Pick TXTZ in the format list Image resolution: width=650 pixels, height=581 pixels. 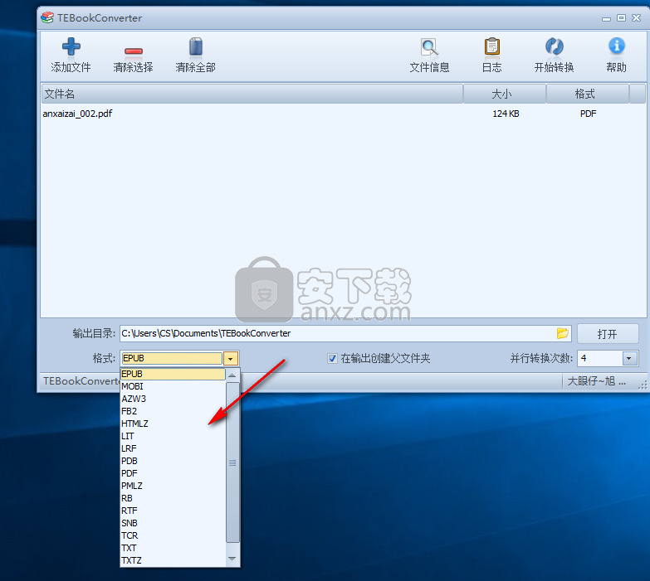pos(173,560)
